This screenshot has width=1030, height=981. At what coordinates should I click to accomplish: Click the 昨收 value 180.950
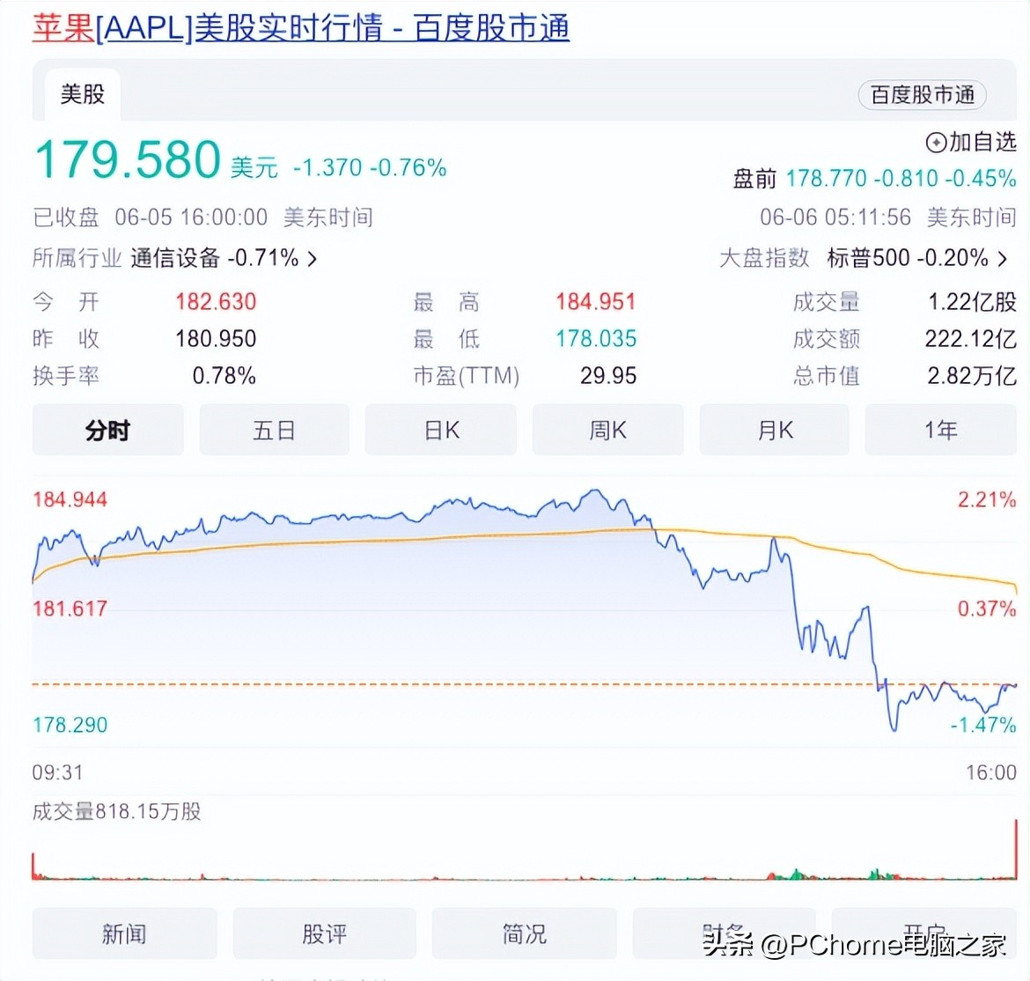[x=216, y=338]
